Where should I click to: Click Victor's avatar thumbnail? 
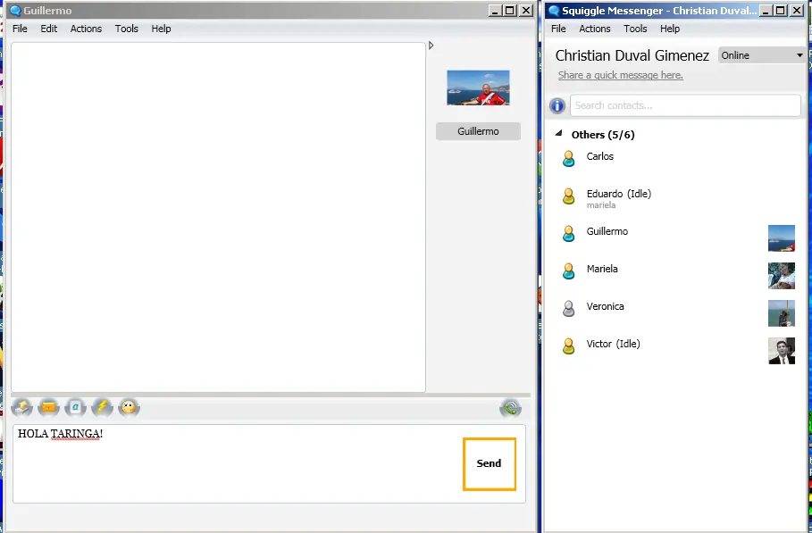tap(782, 351)
